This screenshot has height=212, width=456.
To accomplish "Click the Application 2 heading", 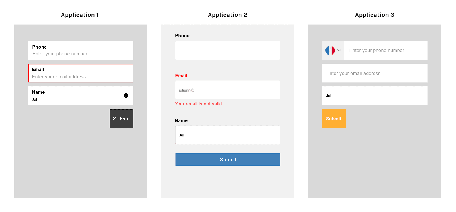I will (227, 15).
